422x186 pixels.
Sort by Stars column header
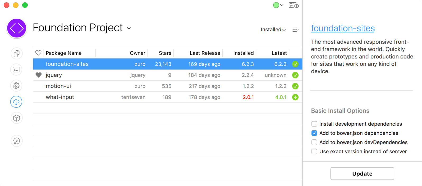165,53
